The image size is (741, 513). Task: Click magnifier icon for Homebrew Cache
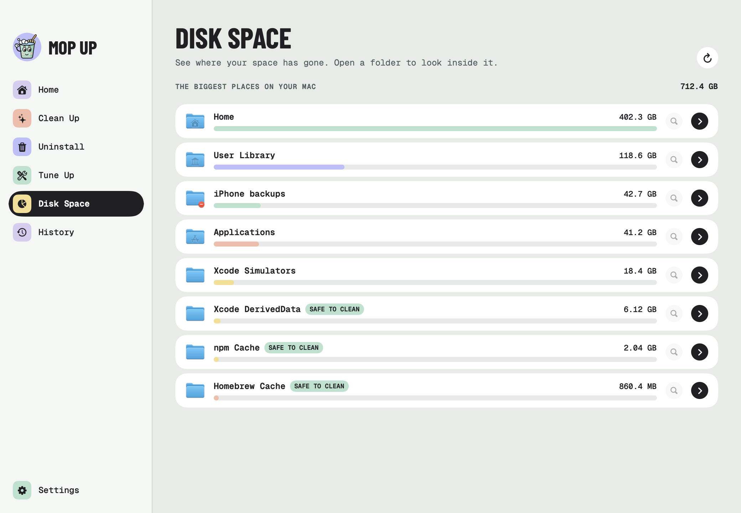point(674,390)
